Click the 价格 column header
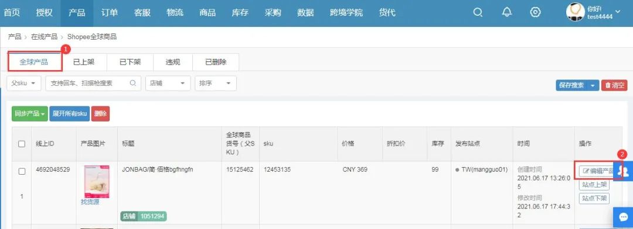 [x=348, y=144]
